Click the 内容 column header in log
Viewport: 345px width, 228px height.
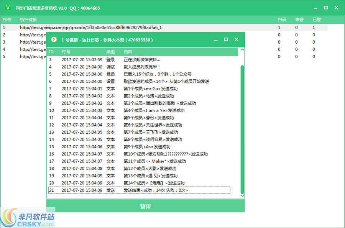tap(128, 52)
